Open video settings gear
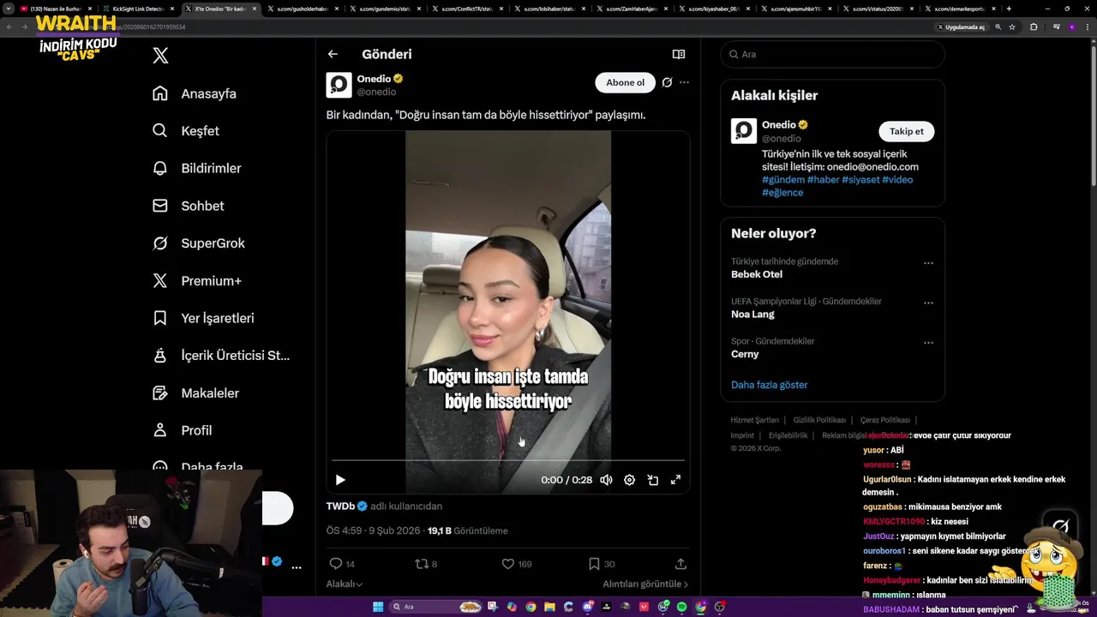 point(629,480)
